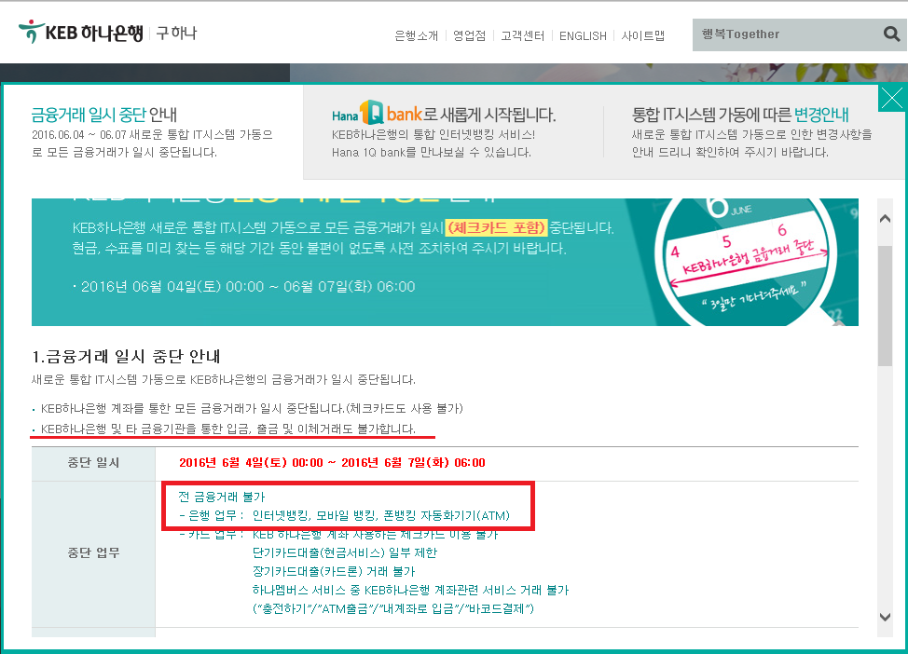Image resolution: width=908 pixels, height=654 pixels.
Task: Click the 전 금융거래 불가 text
Action: 221,497
